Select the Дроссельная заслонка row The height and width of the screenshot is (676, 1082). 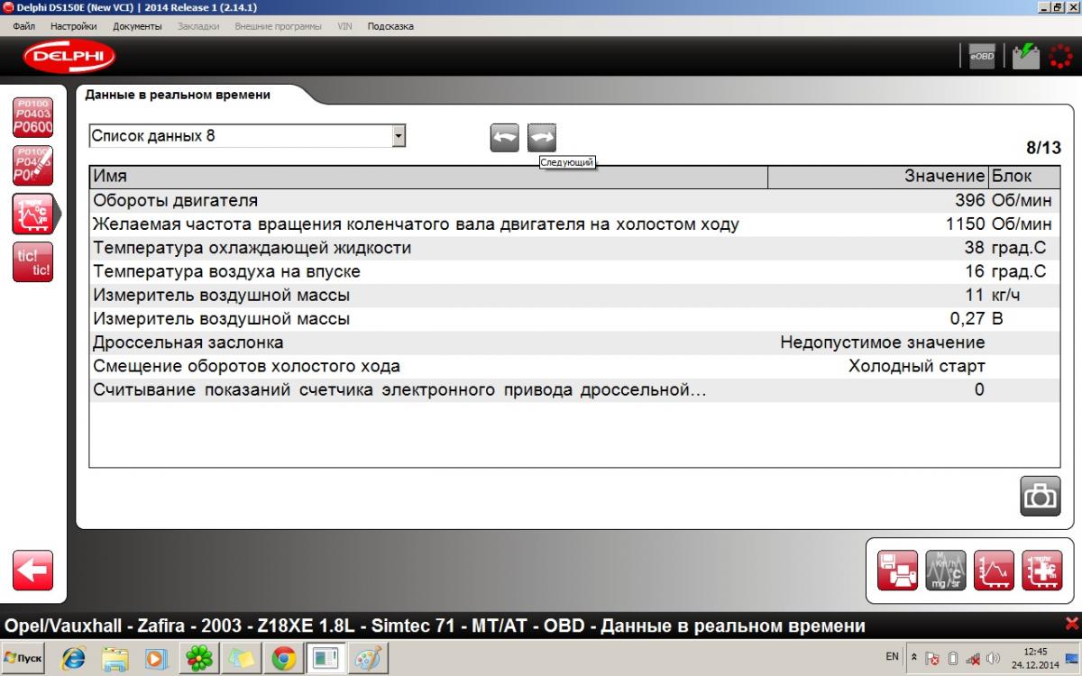click(573, 343)
